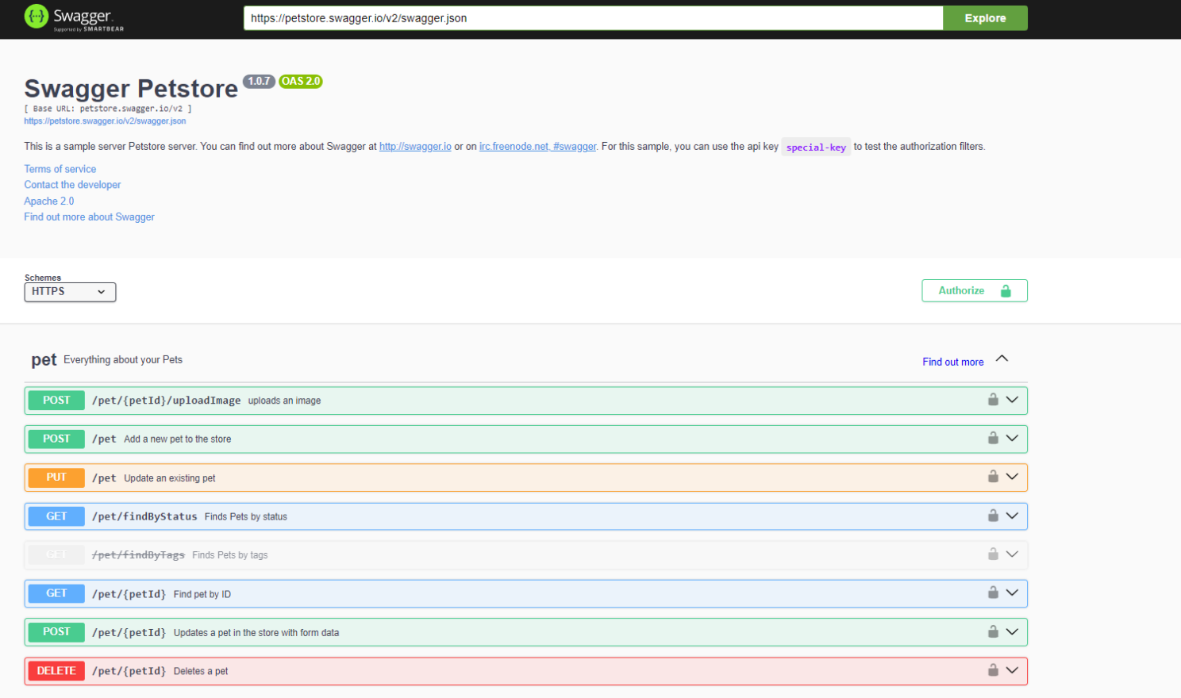
Task: Click the 'Deletes a pet' description
Action: [201, 671]
